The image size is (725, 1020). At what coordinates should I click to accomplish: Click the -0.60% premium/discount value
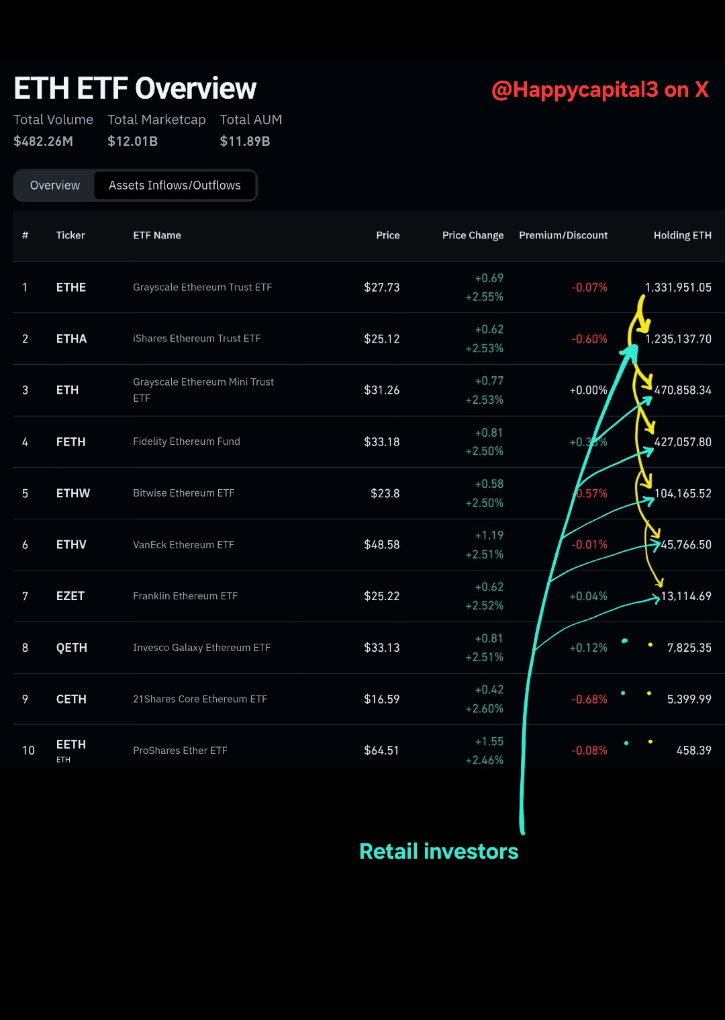coord(589,339)
